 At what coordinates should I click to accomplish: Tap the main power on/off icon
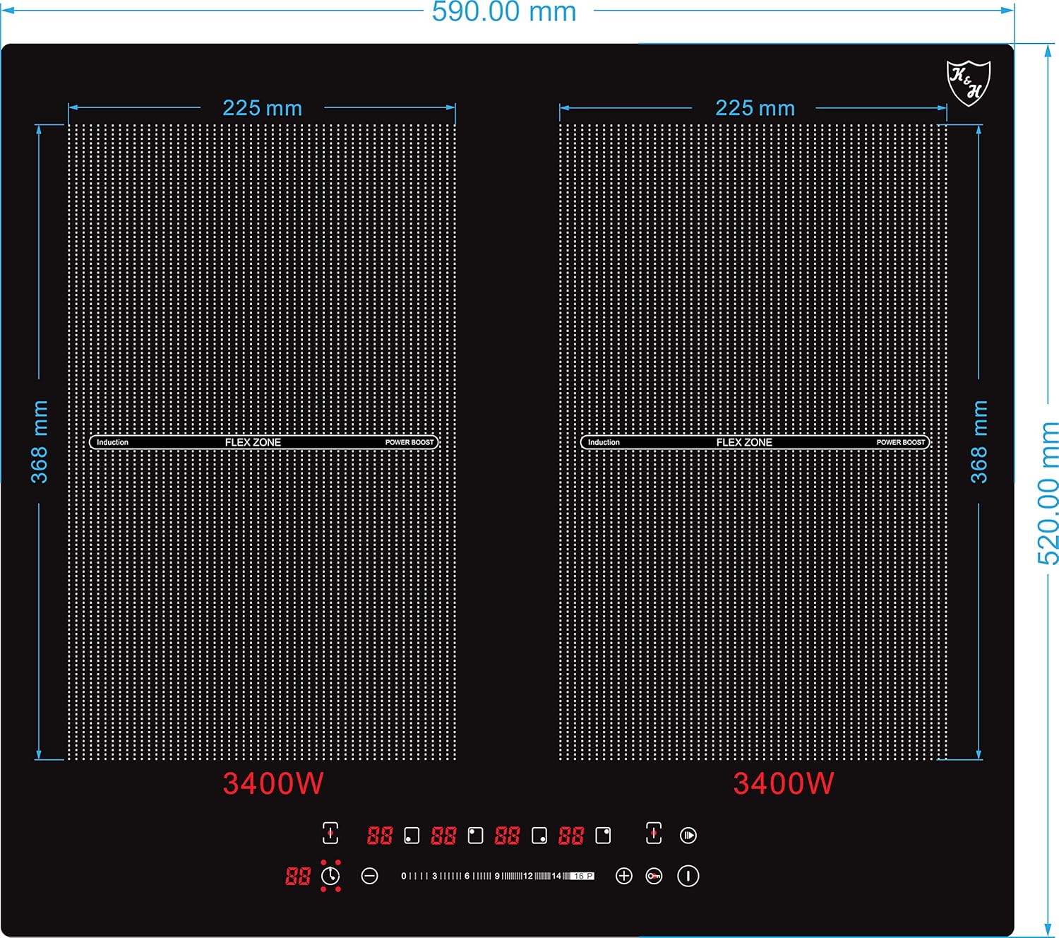688,877
